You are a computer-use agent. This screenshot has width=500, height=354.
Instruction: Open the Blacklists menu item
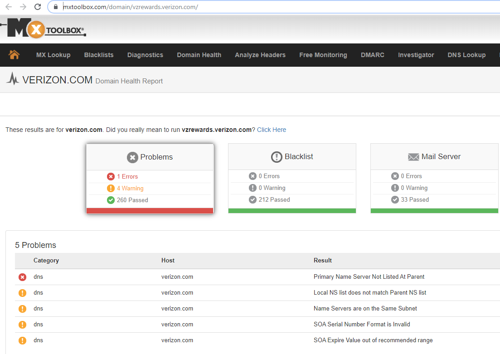[99, 55]
